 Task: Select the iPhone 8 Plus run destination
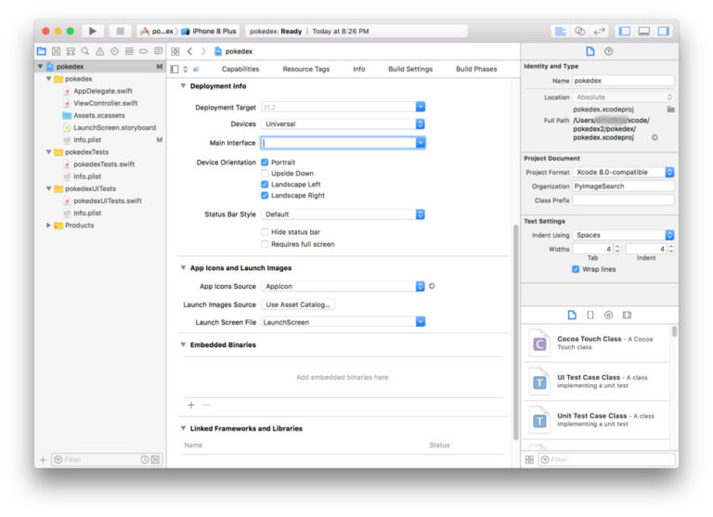(x=209, y=31)
